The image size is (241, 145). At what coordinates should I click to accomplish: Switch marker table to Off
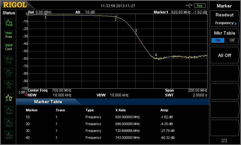pos(232,40)
